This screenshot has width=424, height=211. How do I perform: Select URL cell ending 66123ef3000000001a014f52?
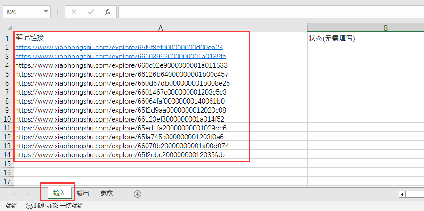pos(161,119)
